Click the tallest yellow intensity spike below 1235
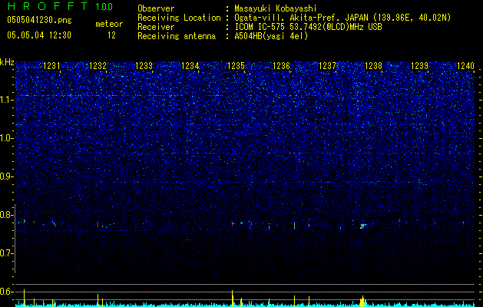483x307 pixels. click(x=233, y=298)
